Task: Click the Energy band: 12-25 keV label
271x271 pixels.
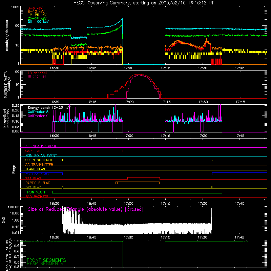Action: point(49,108)
